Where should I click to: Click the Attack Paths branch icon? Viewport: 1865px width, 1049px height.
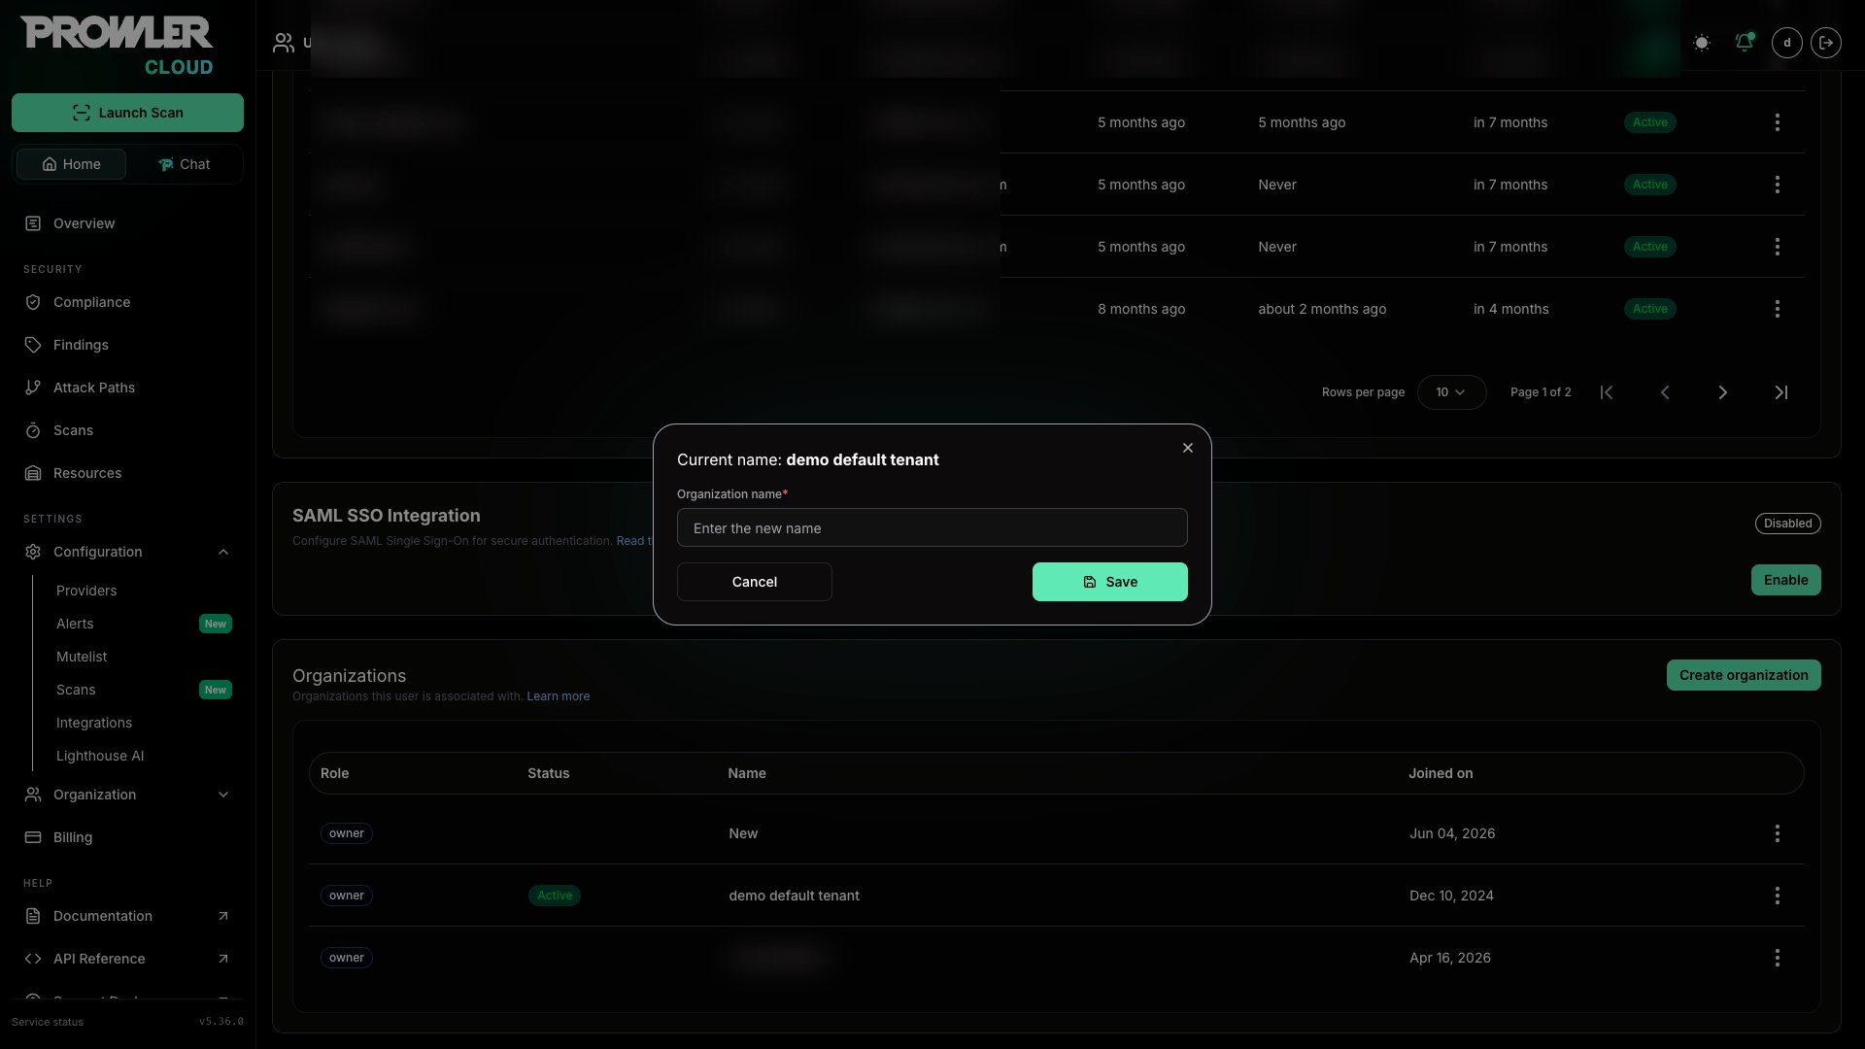point(33,388)
